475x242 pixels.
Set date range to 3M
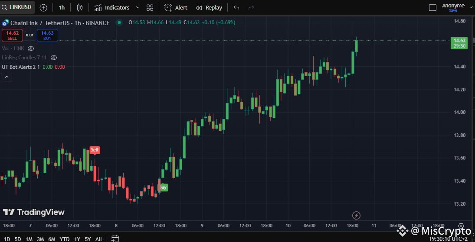point(40,239)
